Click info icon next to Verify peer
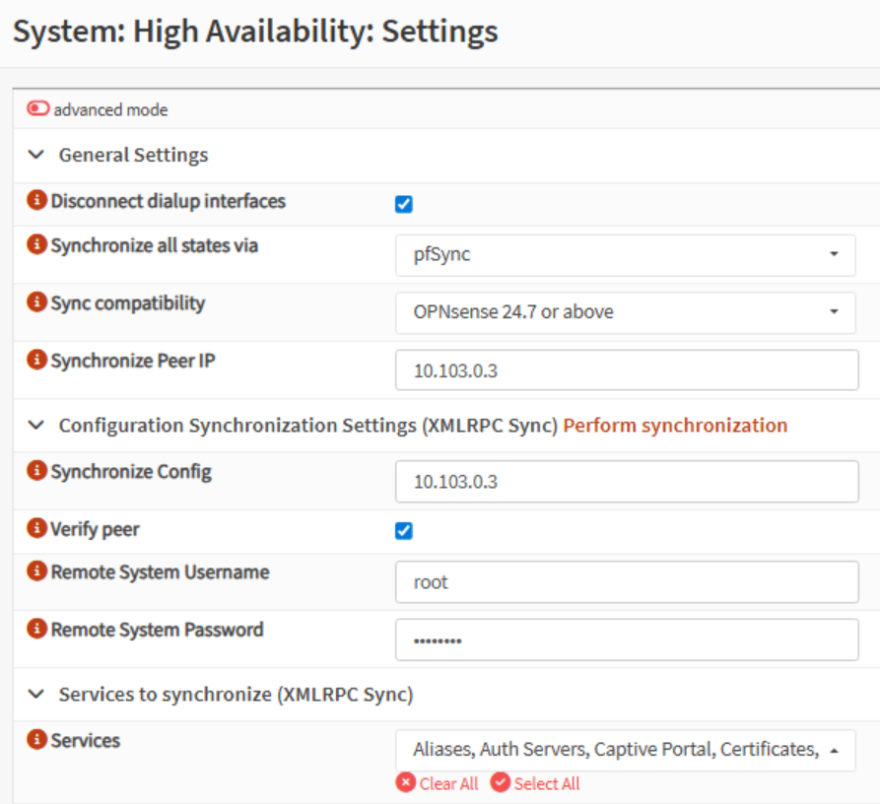 click(x=37, y=529)
